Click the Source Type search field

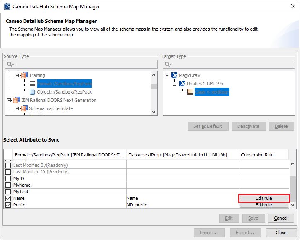coord(81,64)
